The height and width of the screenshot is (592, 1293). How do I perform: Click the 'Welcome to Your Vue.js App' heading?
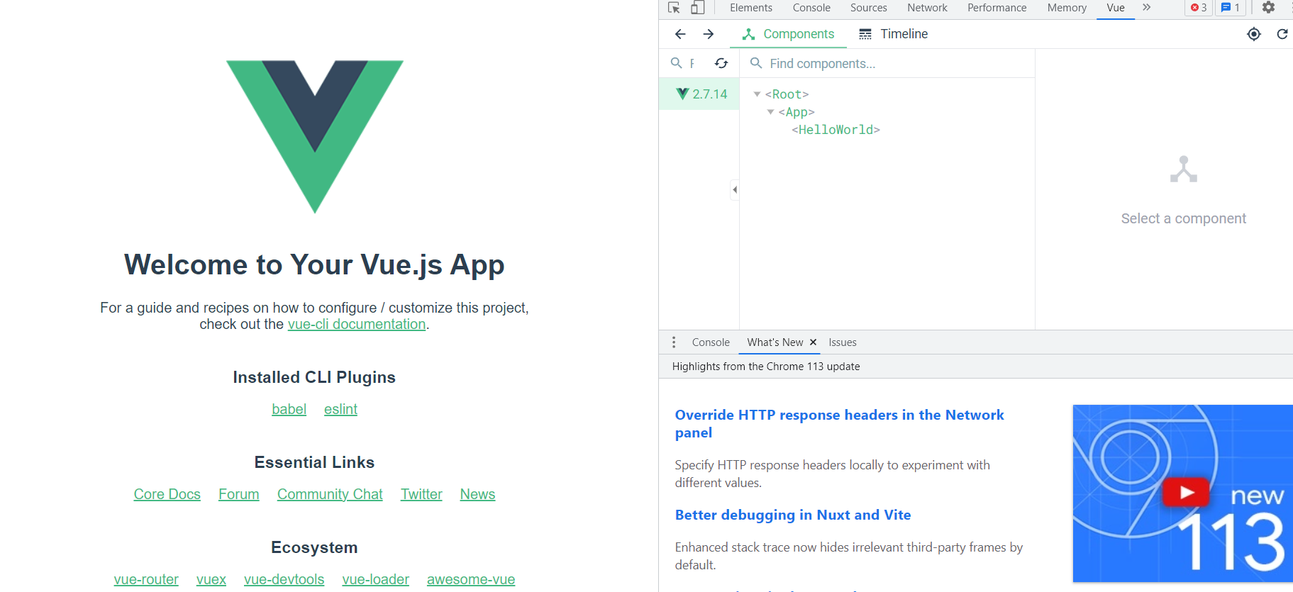(314, 264)
